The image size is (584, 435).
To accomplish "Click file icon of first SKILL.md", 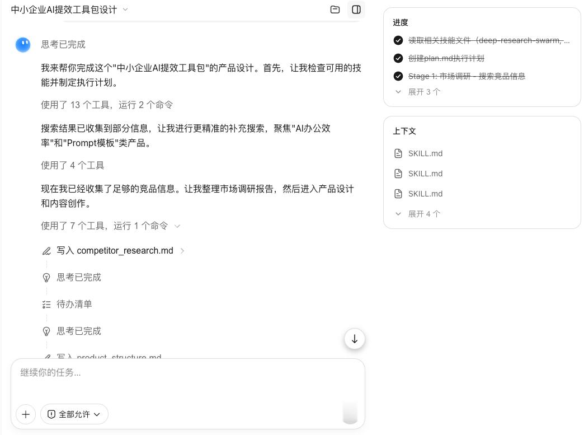I will 398,153.
